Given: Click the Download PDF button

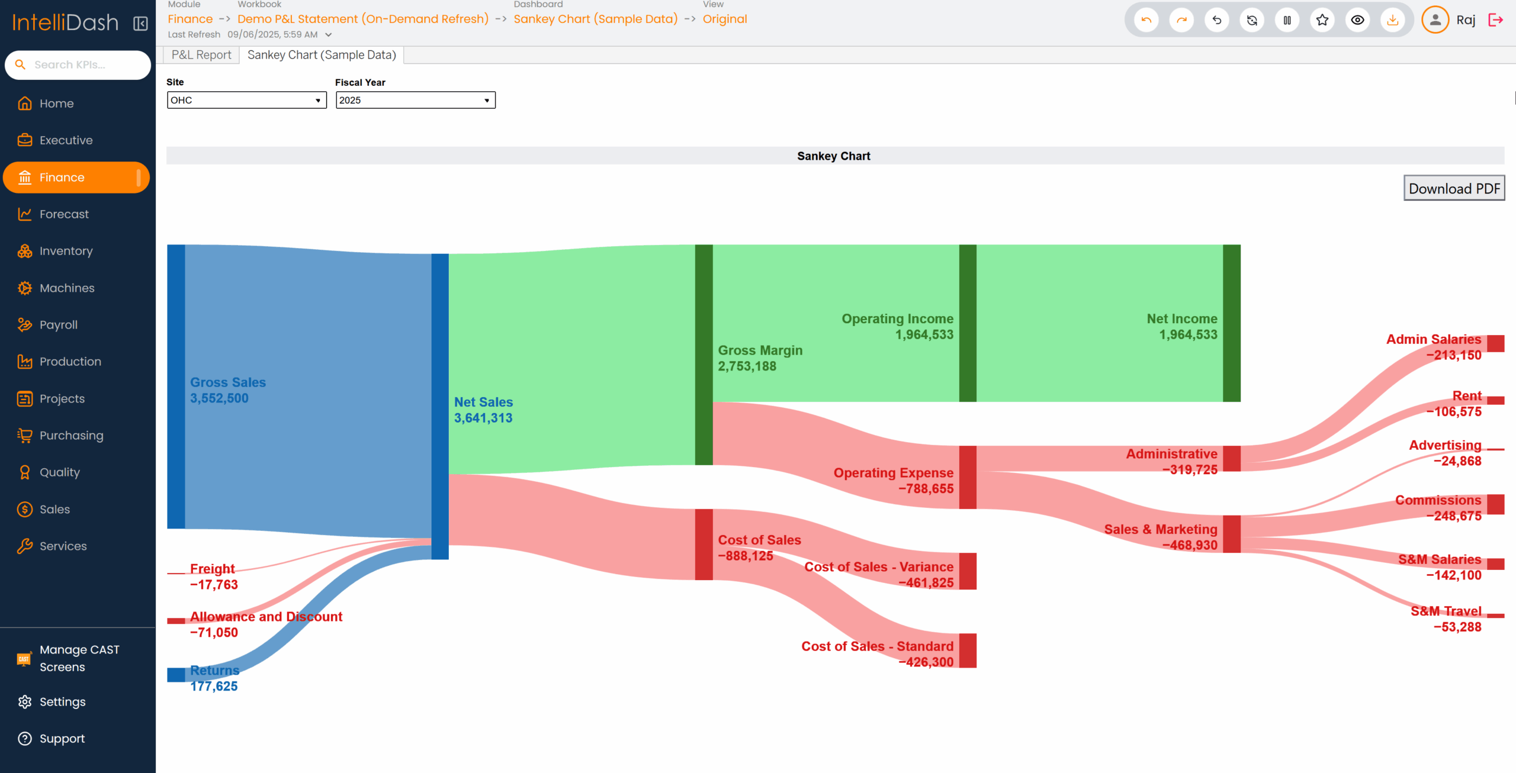Looking at the screenshot, I should (x=1454, y=188).
